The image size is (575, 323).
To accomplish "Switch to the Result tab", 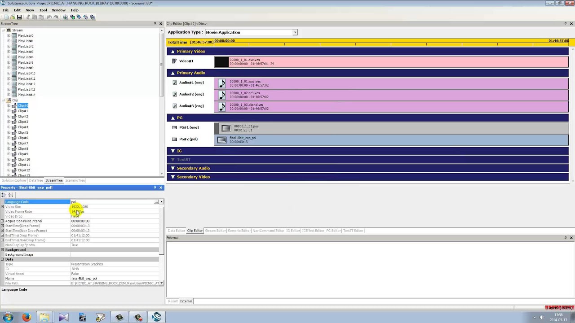I will click(x=173, y=301).
